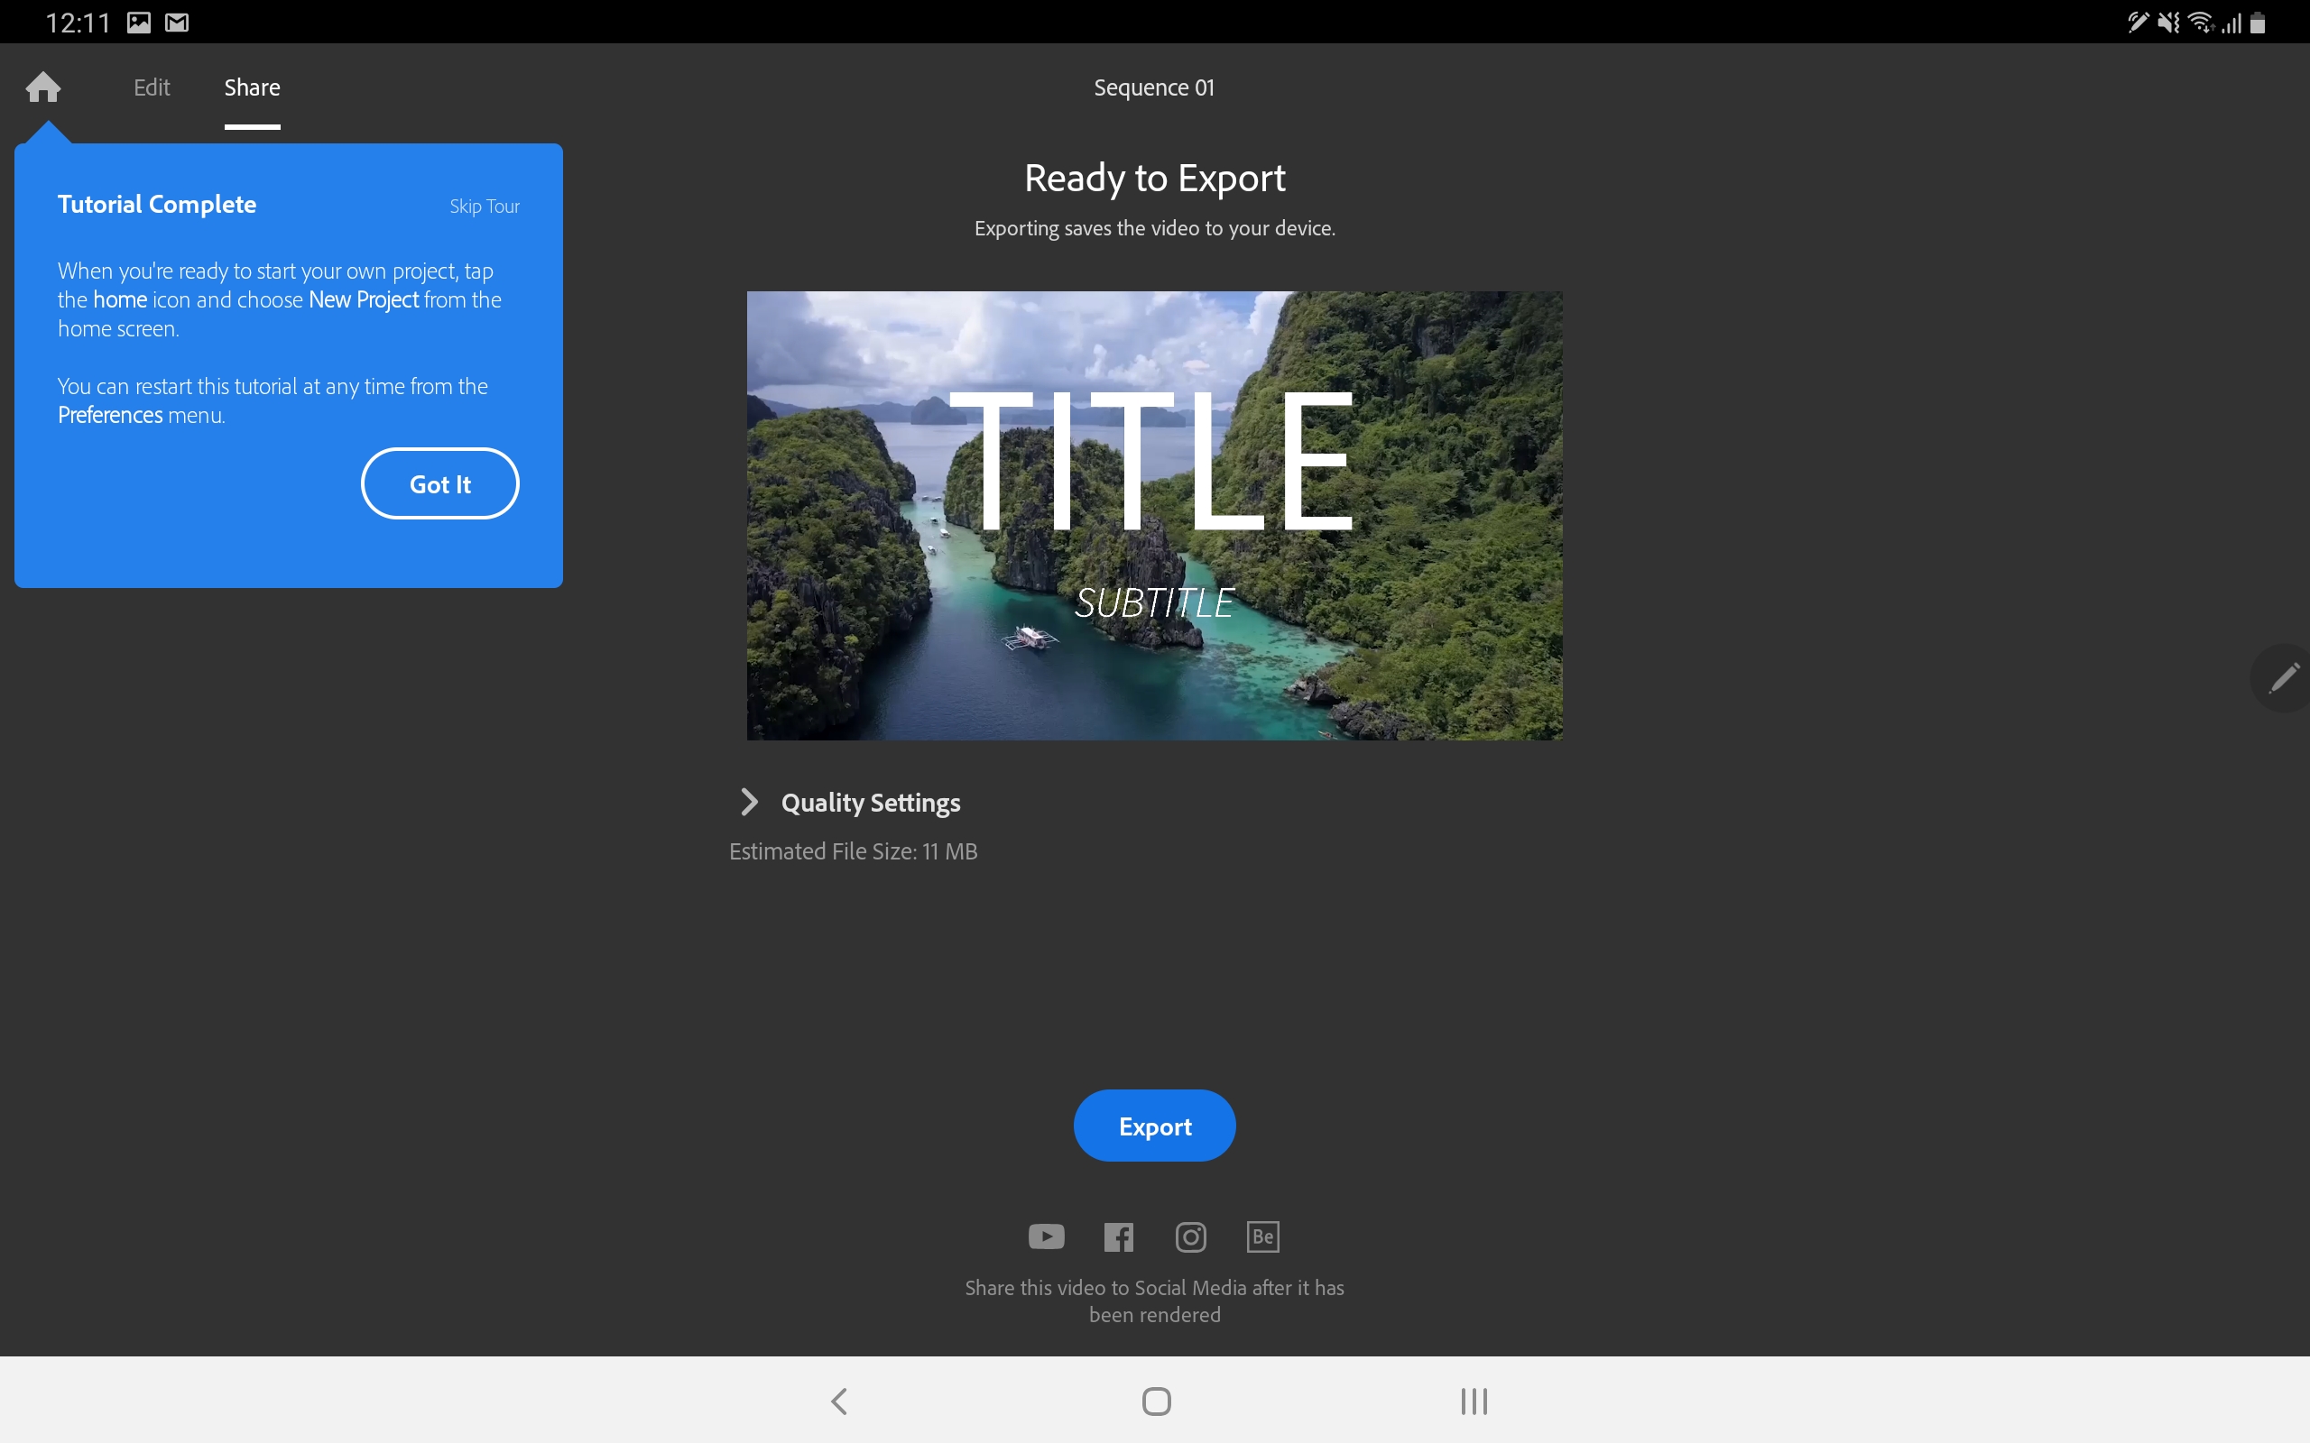Open the Quality Settings label
The width and height of the screenshot is (2310, 1443).
871,803
